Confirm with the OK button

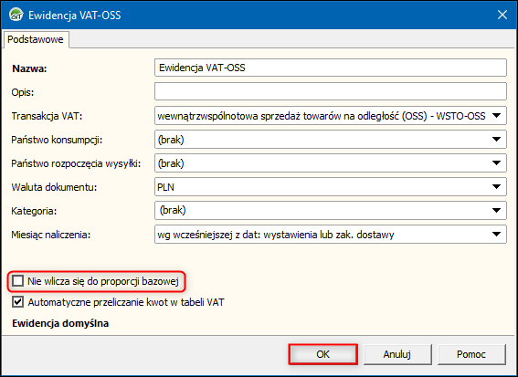pyautogui.click(x=322, y=354)
